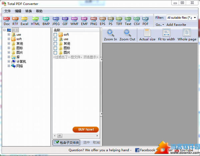The image size is (200, 156).
Task: Click the 名称 column header
Action: tap(68, 30)
